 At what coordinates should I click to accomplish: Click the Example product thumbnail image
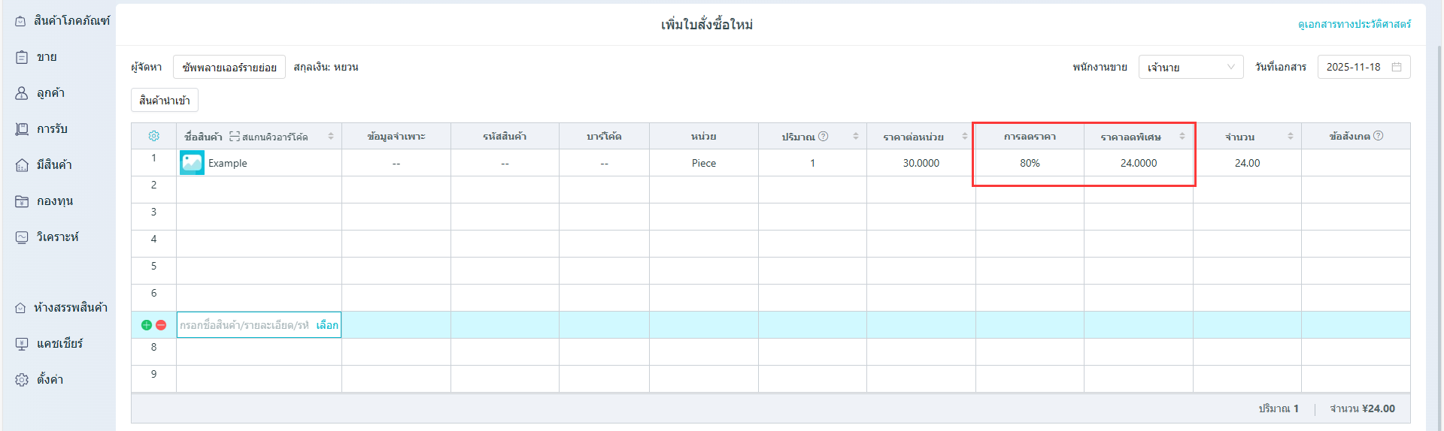coord(192,163)
